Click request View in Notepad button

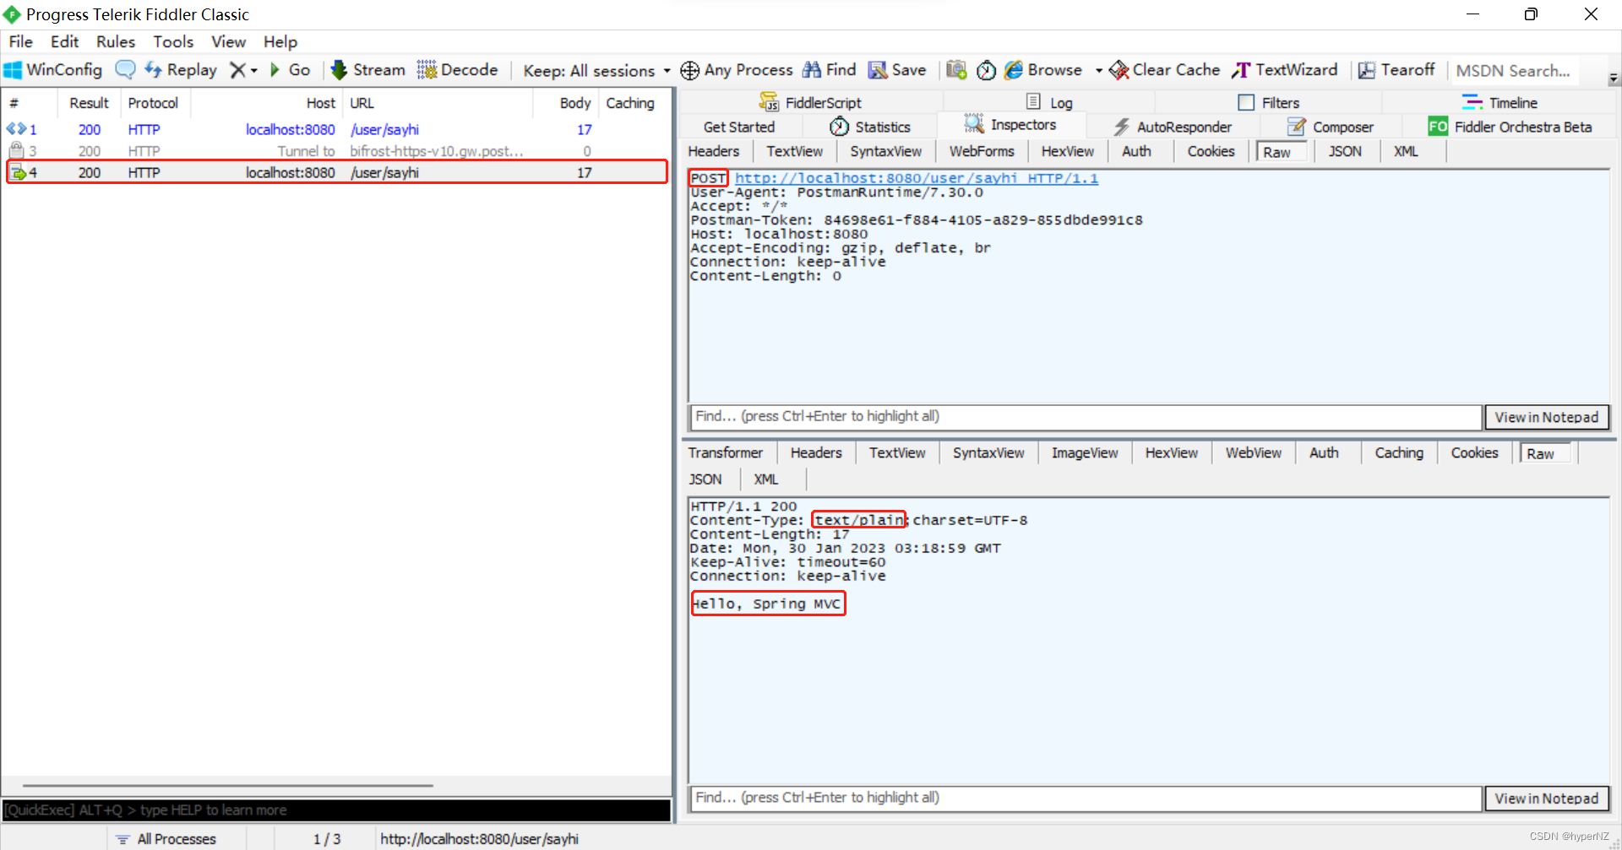click(x=1546, y=417)
